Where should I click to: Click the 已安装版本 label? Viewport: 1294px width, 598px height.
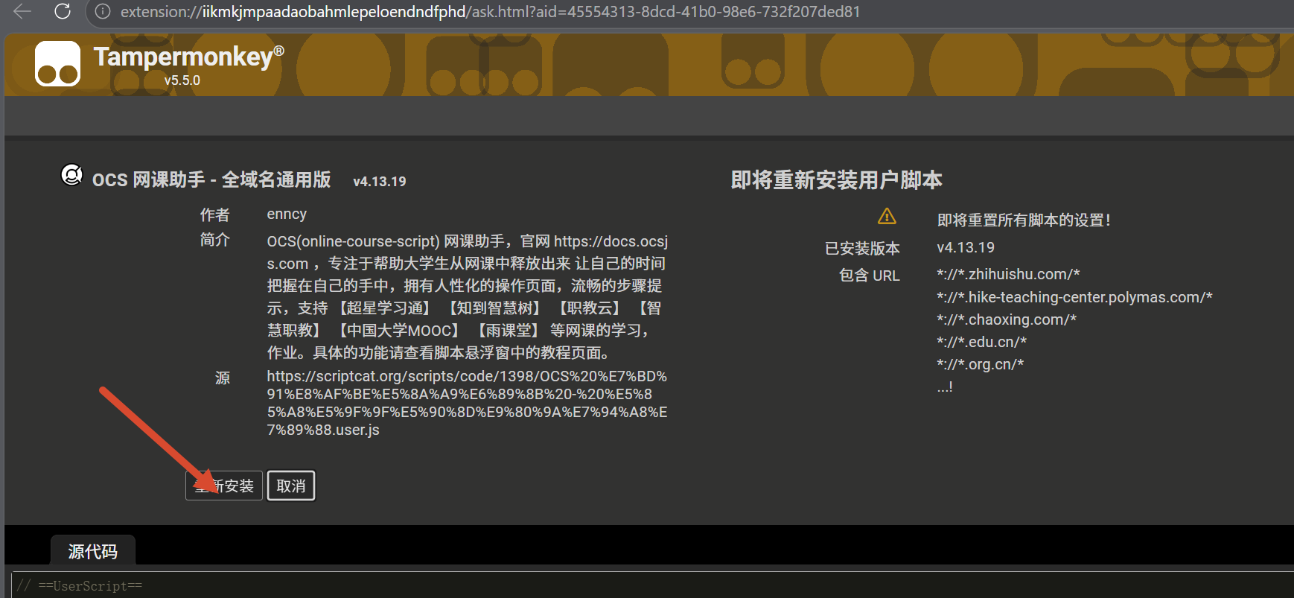click(x=862, y=248)
